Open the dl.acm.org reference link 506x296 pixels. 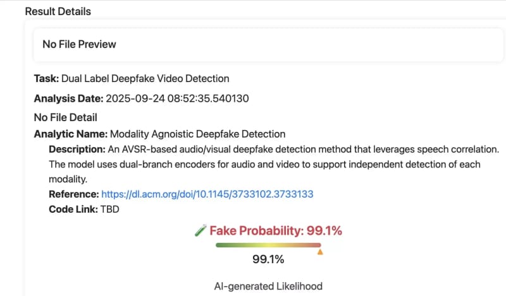click(207, 194)
